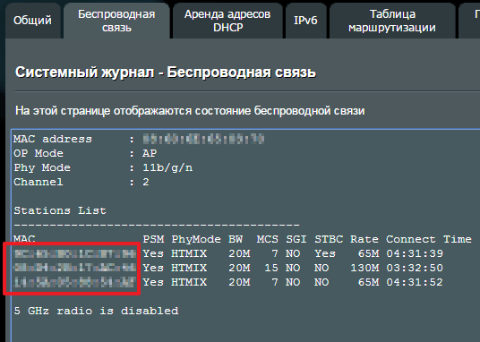Viewport: 480px width, 342px height.
Task: Click the Stations List heading
Action: point(60,210)
